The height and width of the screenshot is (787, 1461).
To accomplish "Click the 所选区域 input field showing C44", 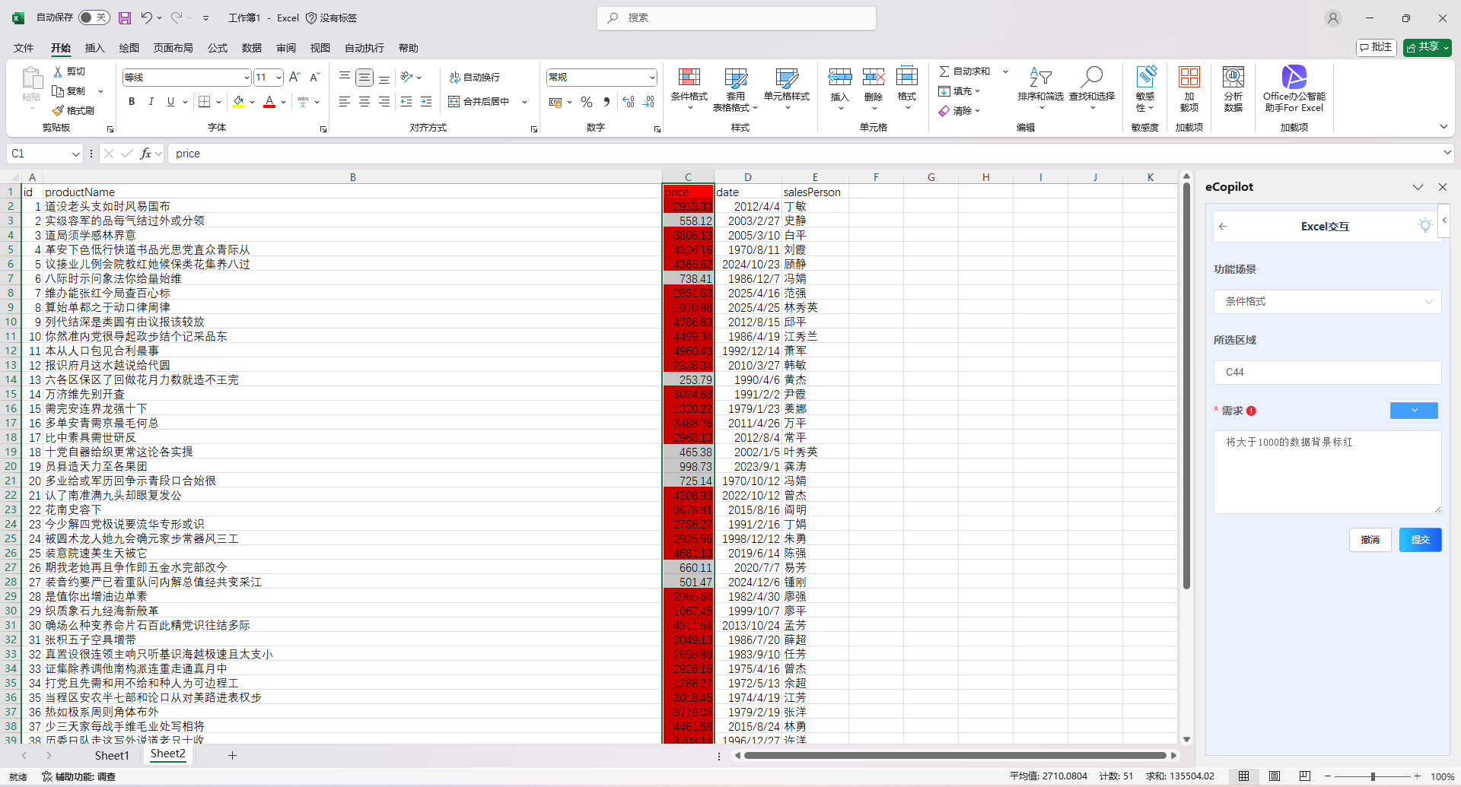I will click(x=1326, y=373).
